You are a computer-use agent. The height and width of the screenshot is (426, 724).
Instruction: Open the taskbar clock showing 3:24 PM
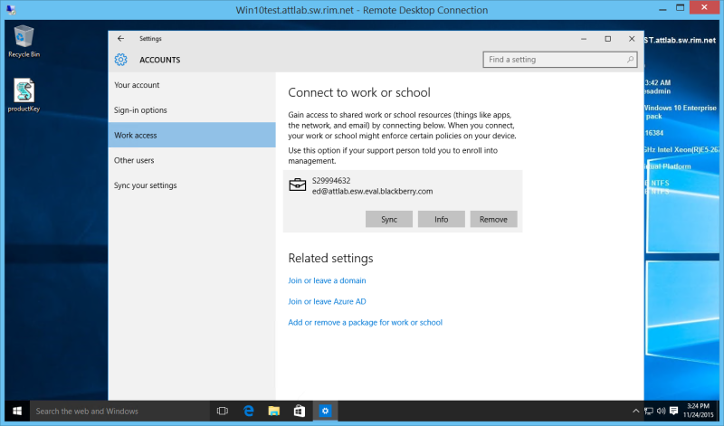tap(698, 411)
